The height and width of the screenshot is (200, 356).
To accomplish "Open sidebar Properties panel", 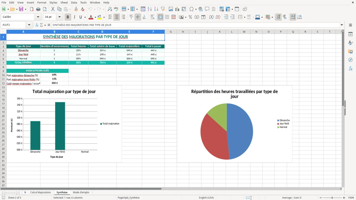I will (x=350, y=34).
